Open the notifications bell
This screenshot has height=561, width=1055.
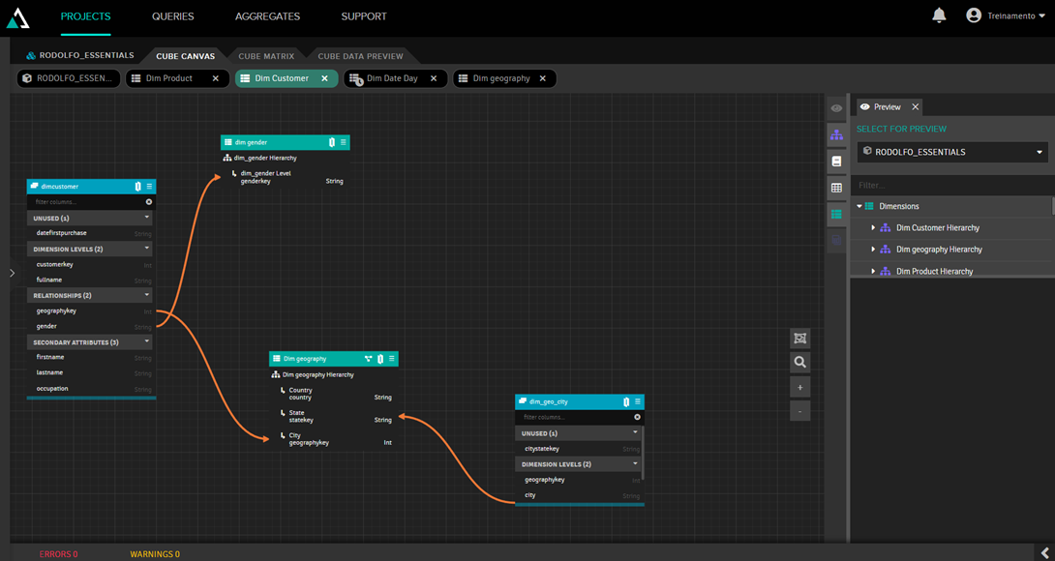tap(939, 15)
